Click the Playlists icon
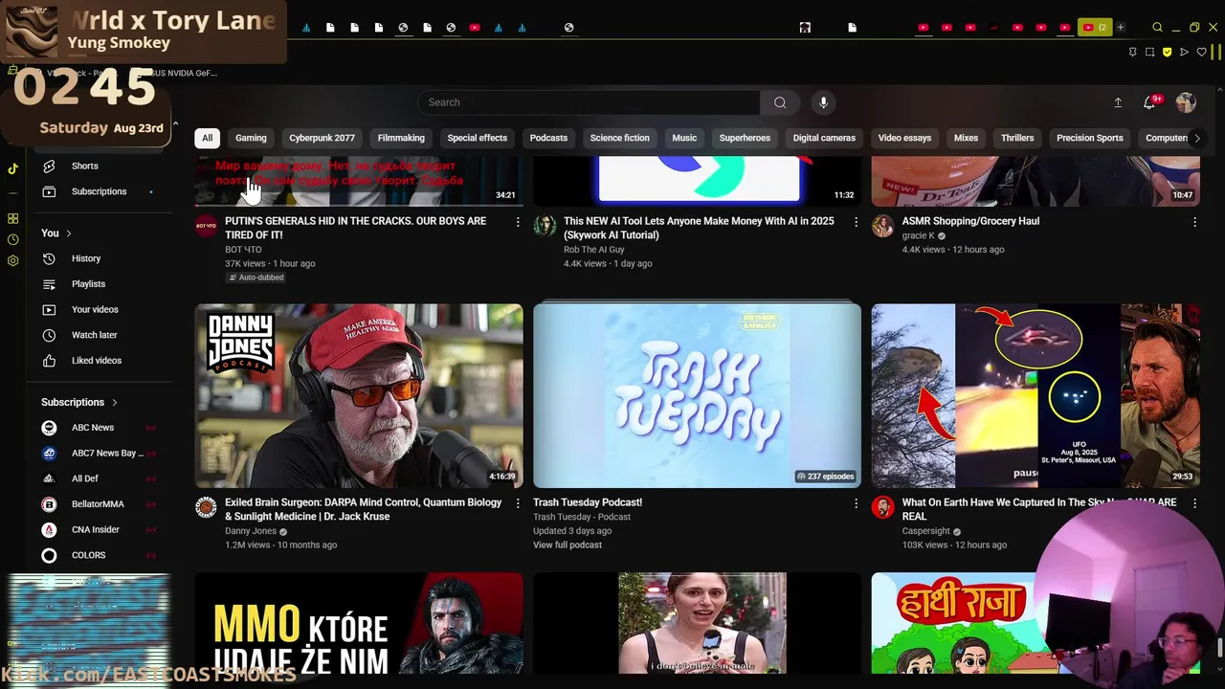The height and width of the screenshot is (689, 1225). pyautogui.click(x=50, y=284)
